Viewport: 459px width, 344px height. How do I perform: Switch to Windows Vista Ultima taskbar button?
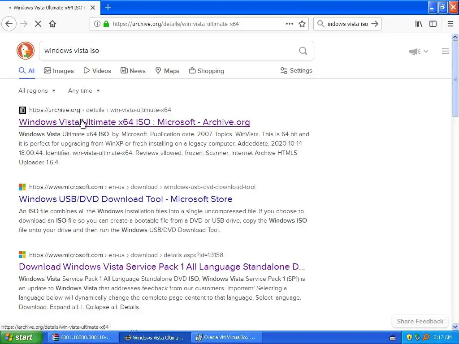click(155, 338)
